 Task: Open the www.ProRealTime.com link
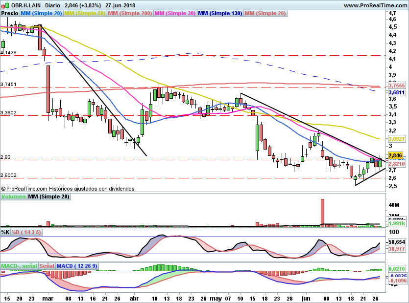pyautogui.click(x=375, y=5)
